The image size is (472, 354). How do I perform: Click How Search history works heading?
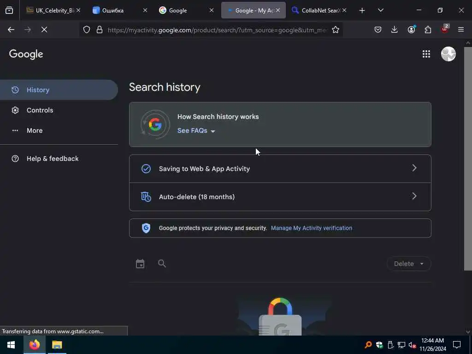point(218,117)
